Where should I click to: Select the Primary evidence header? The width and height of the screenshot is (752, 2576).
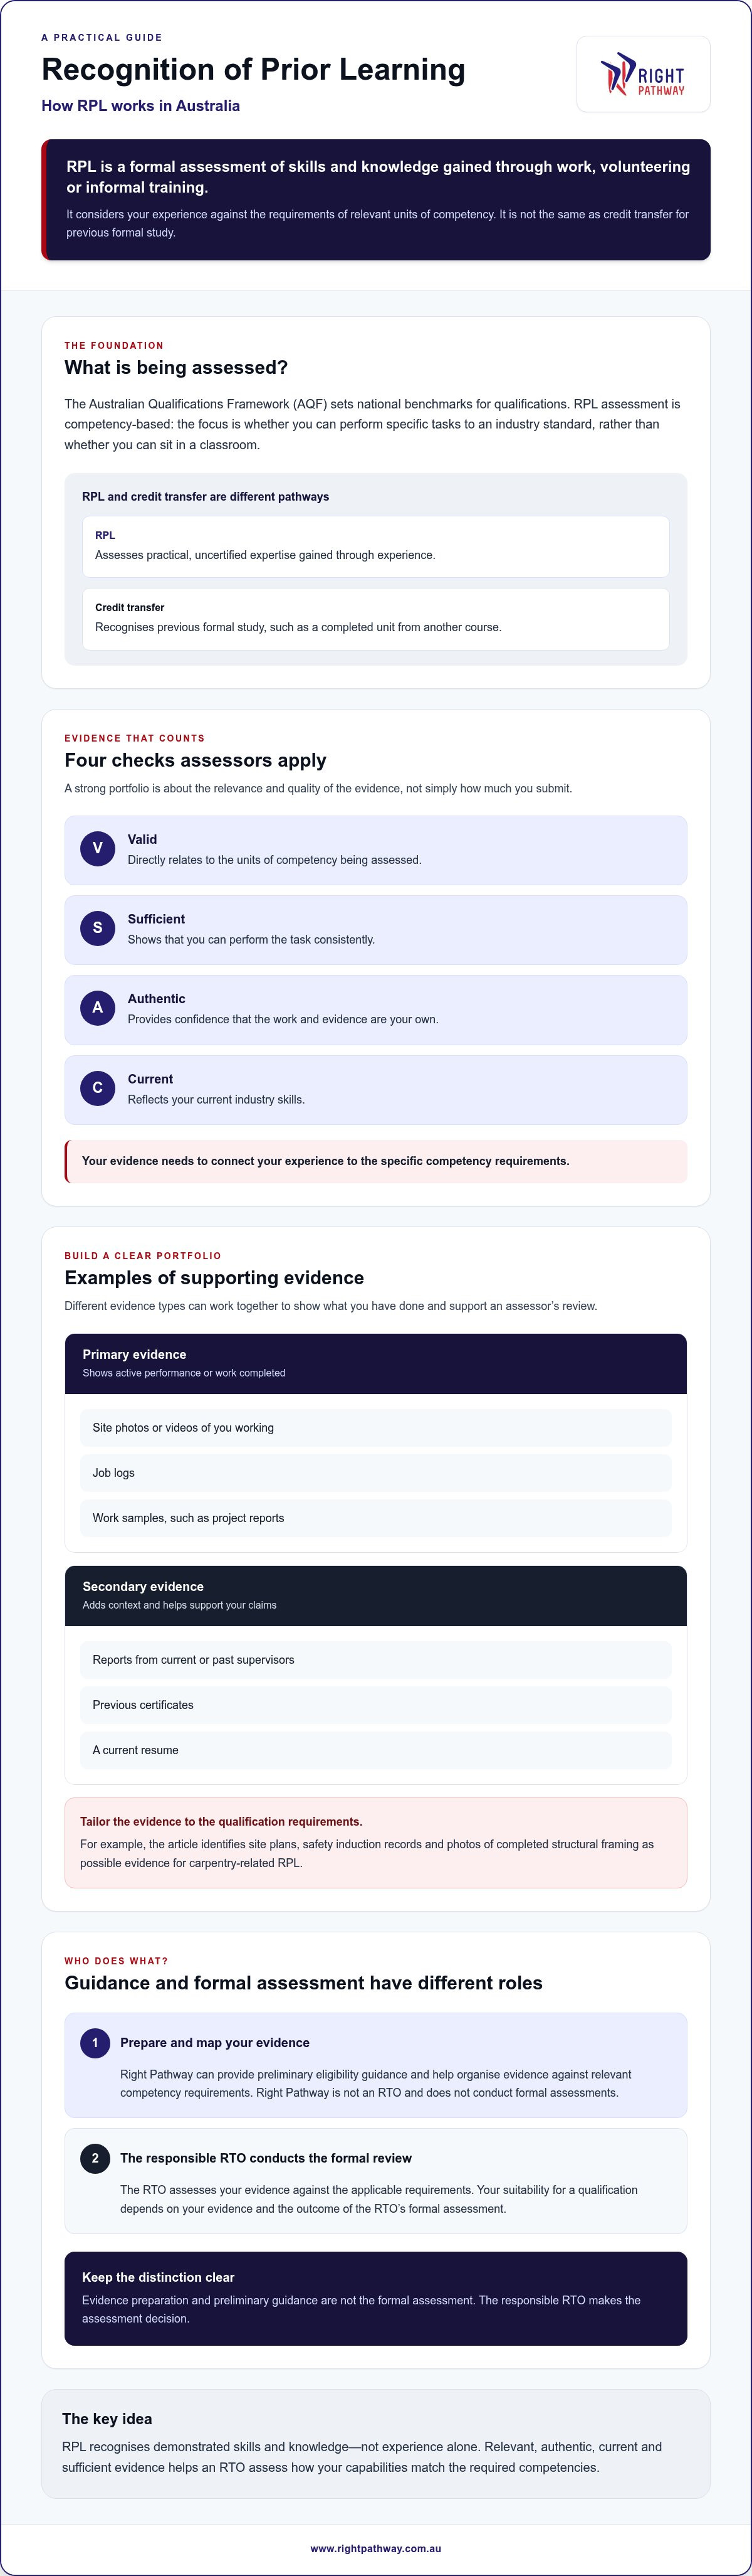[375, 1363]
